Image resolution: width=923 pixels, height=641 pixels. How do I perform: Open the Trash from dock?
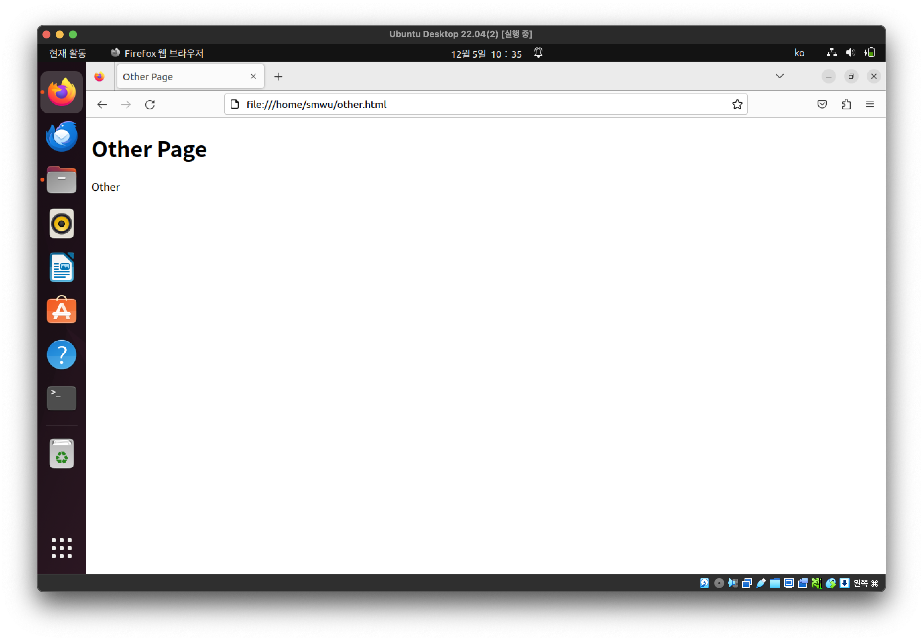click(x=61, y=453)
